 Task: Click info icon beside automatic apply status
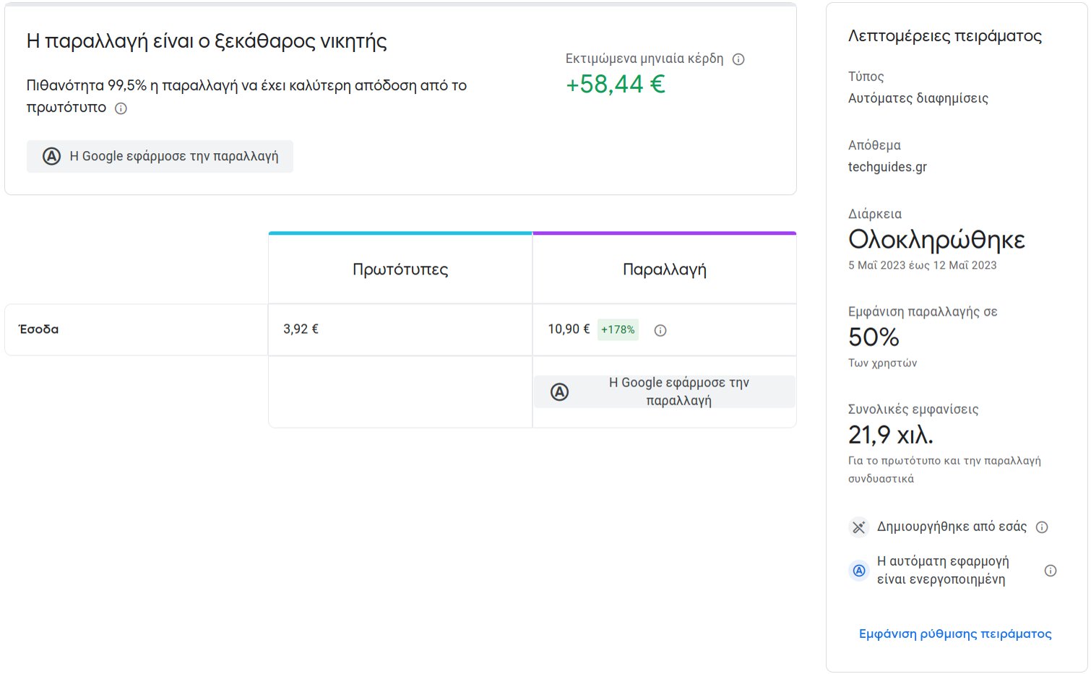point(1051,571)
